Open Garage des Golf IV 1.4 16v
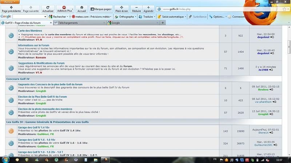This screenshot has height=163, width=291. (34, 127)
